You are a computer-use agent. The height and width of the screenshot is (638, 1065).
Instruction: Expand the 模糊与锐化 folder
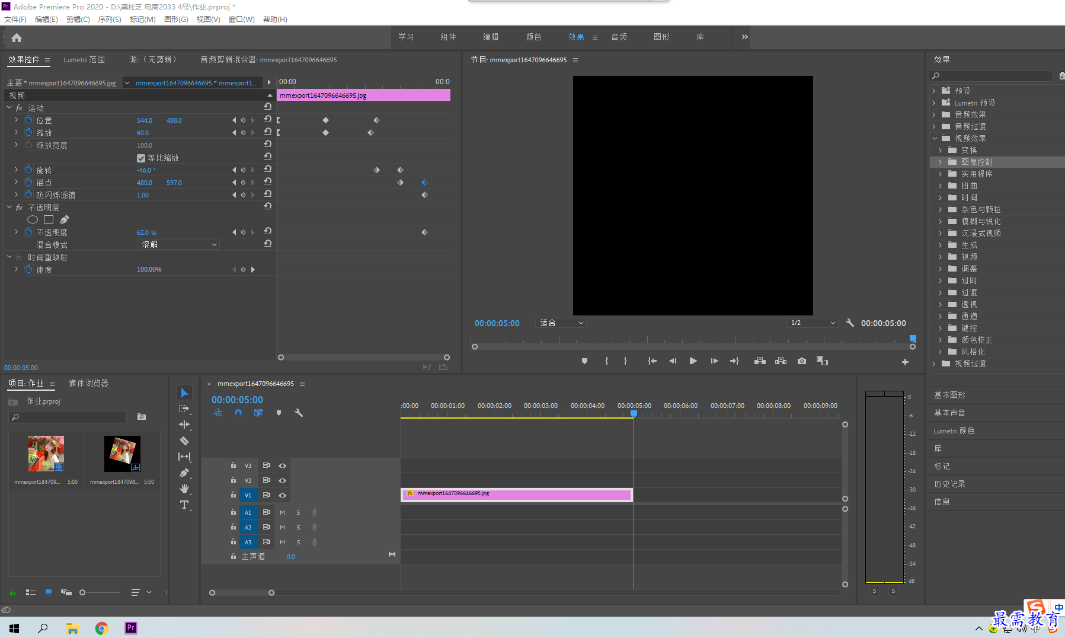941,221
